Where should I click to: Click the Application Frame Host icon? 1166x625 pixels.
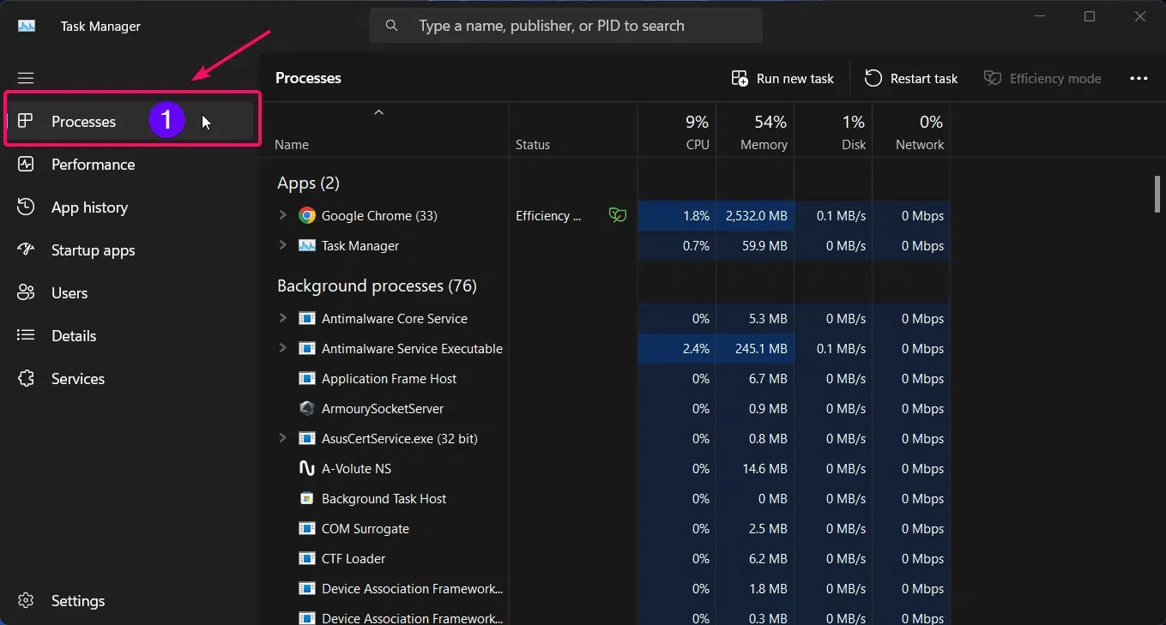tap(306, 378)
